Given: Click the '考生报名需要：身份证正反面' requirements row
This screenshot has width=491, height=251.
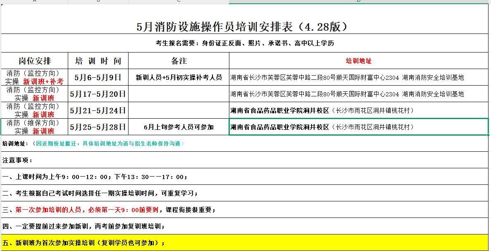Looking at the screenshot, I should point(245,43).
